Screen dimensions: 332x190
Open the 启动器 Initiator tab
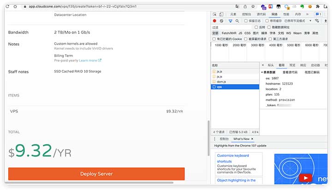pyautogui.click(x=315, y=65)
